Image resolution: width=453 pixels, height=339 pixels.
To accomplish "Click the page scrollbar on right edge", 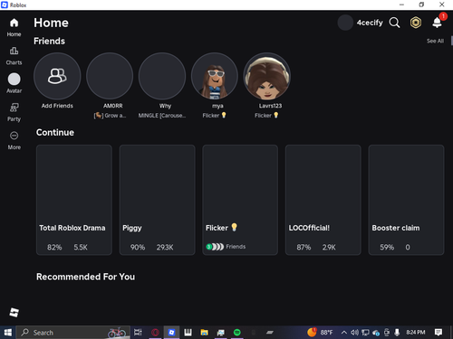I will click(451, 41).
